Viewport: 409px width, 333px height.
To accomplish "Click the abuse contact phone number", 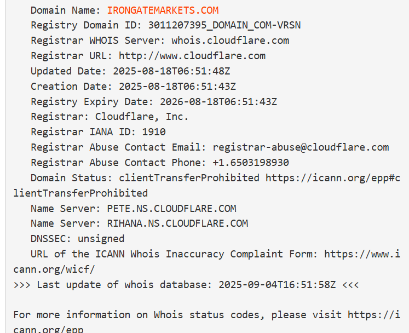I will point(251,163).
